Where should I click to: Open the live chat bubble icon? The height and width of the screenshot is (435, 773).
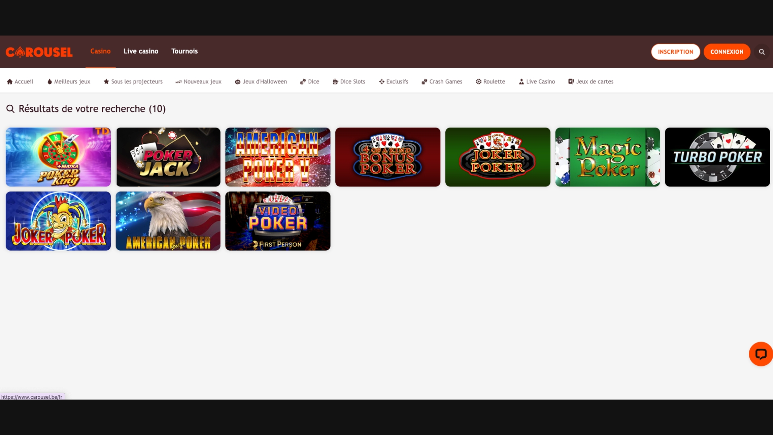coord(761,354)
